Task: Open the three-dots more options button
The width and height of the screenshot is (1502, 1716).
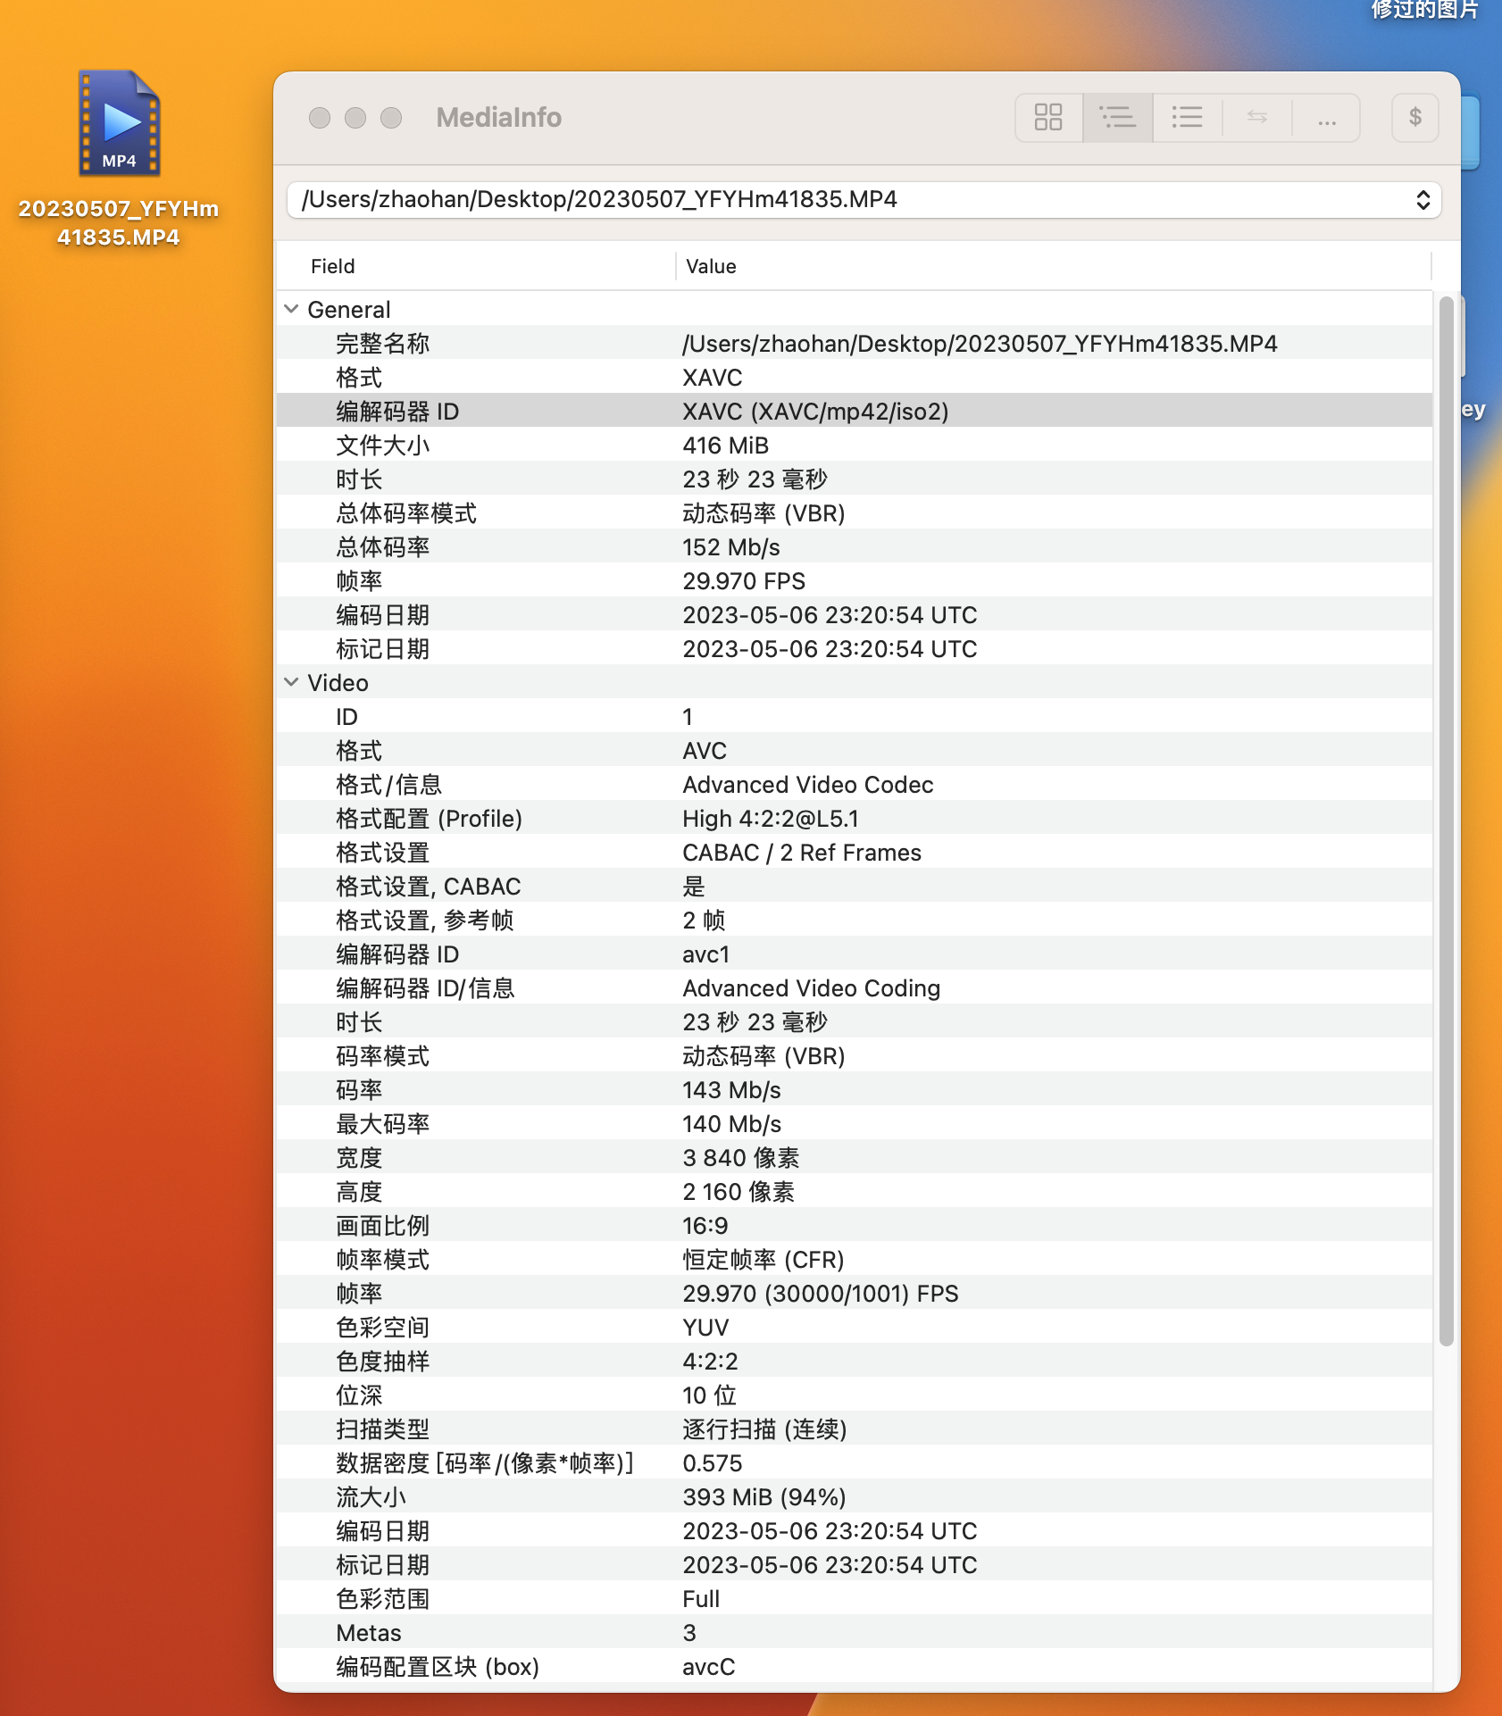Action: 1326,117
